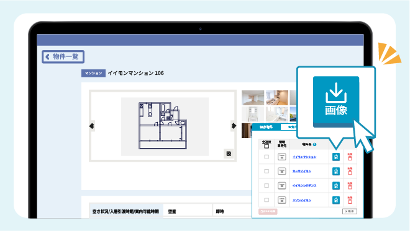Select the マンション category tag
Viewport: 410px width, 231px height.
93,73
